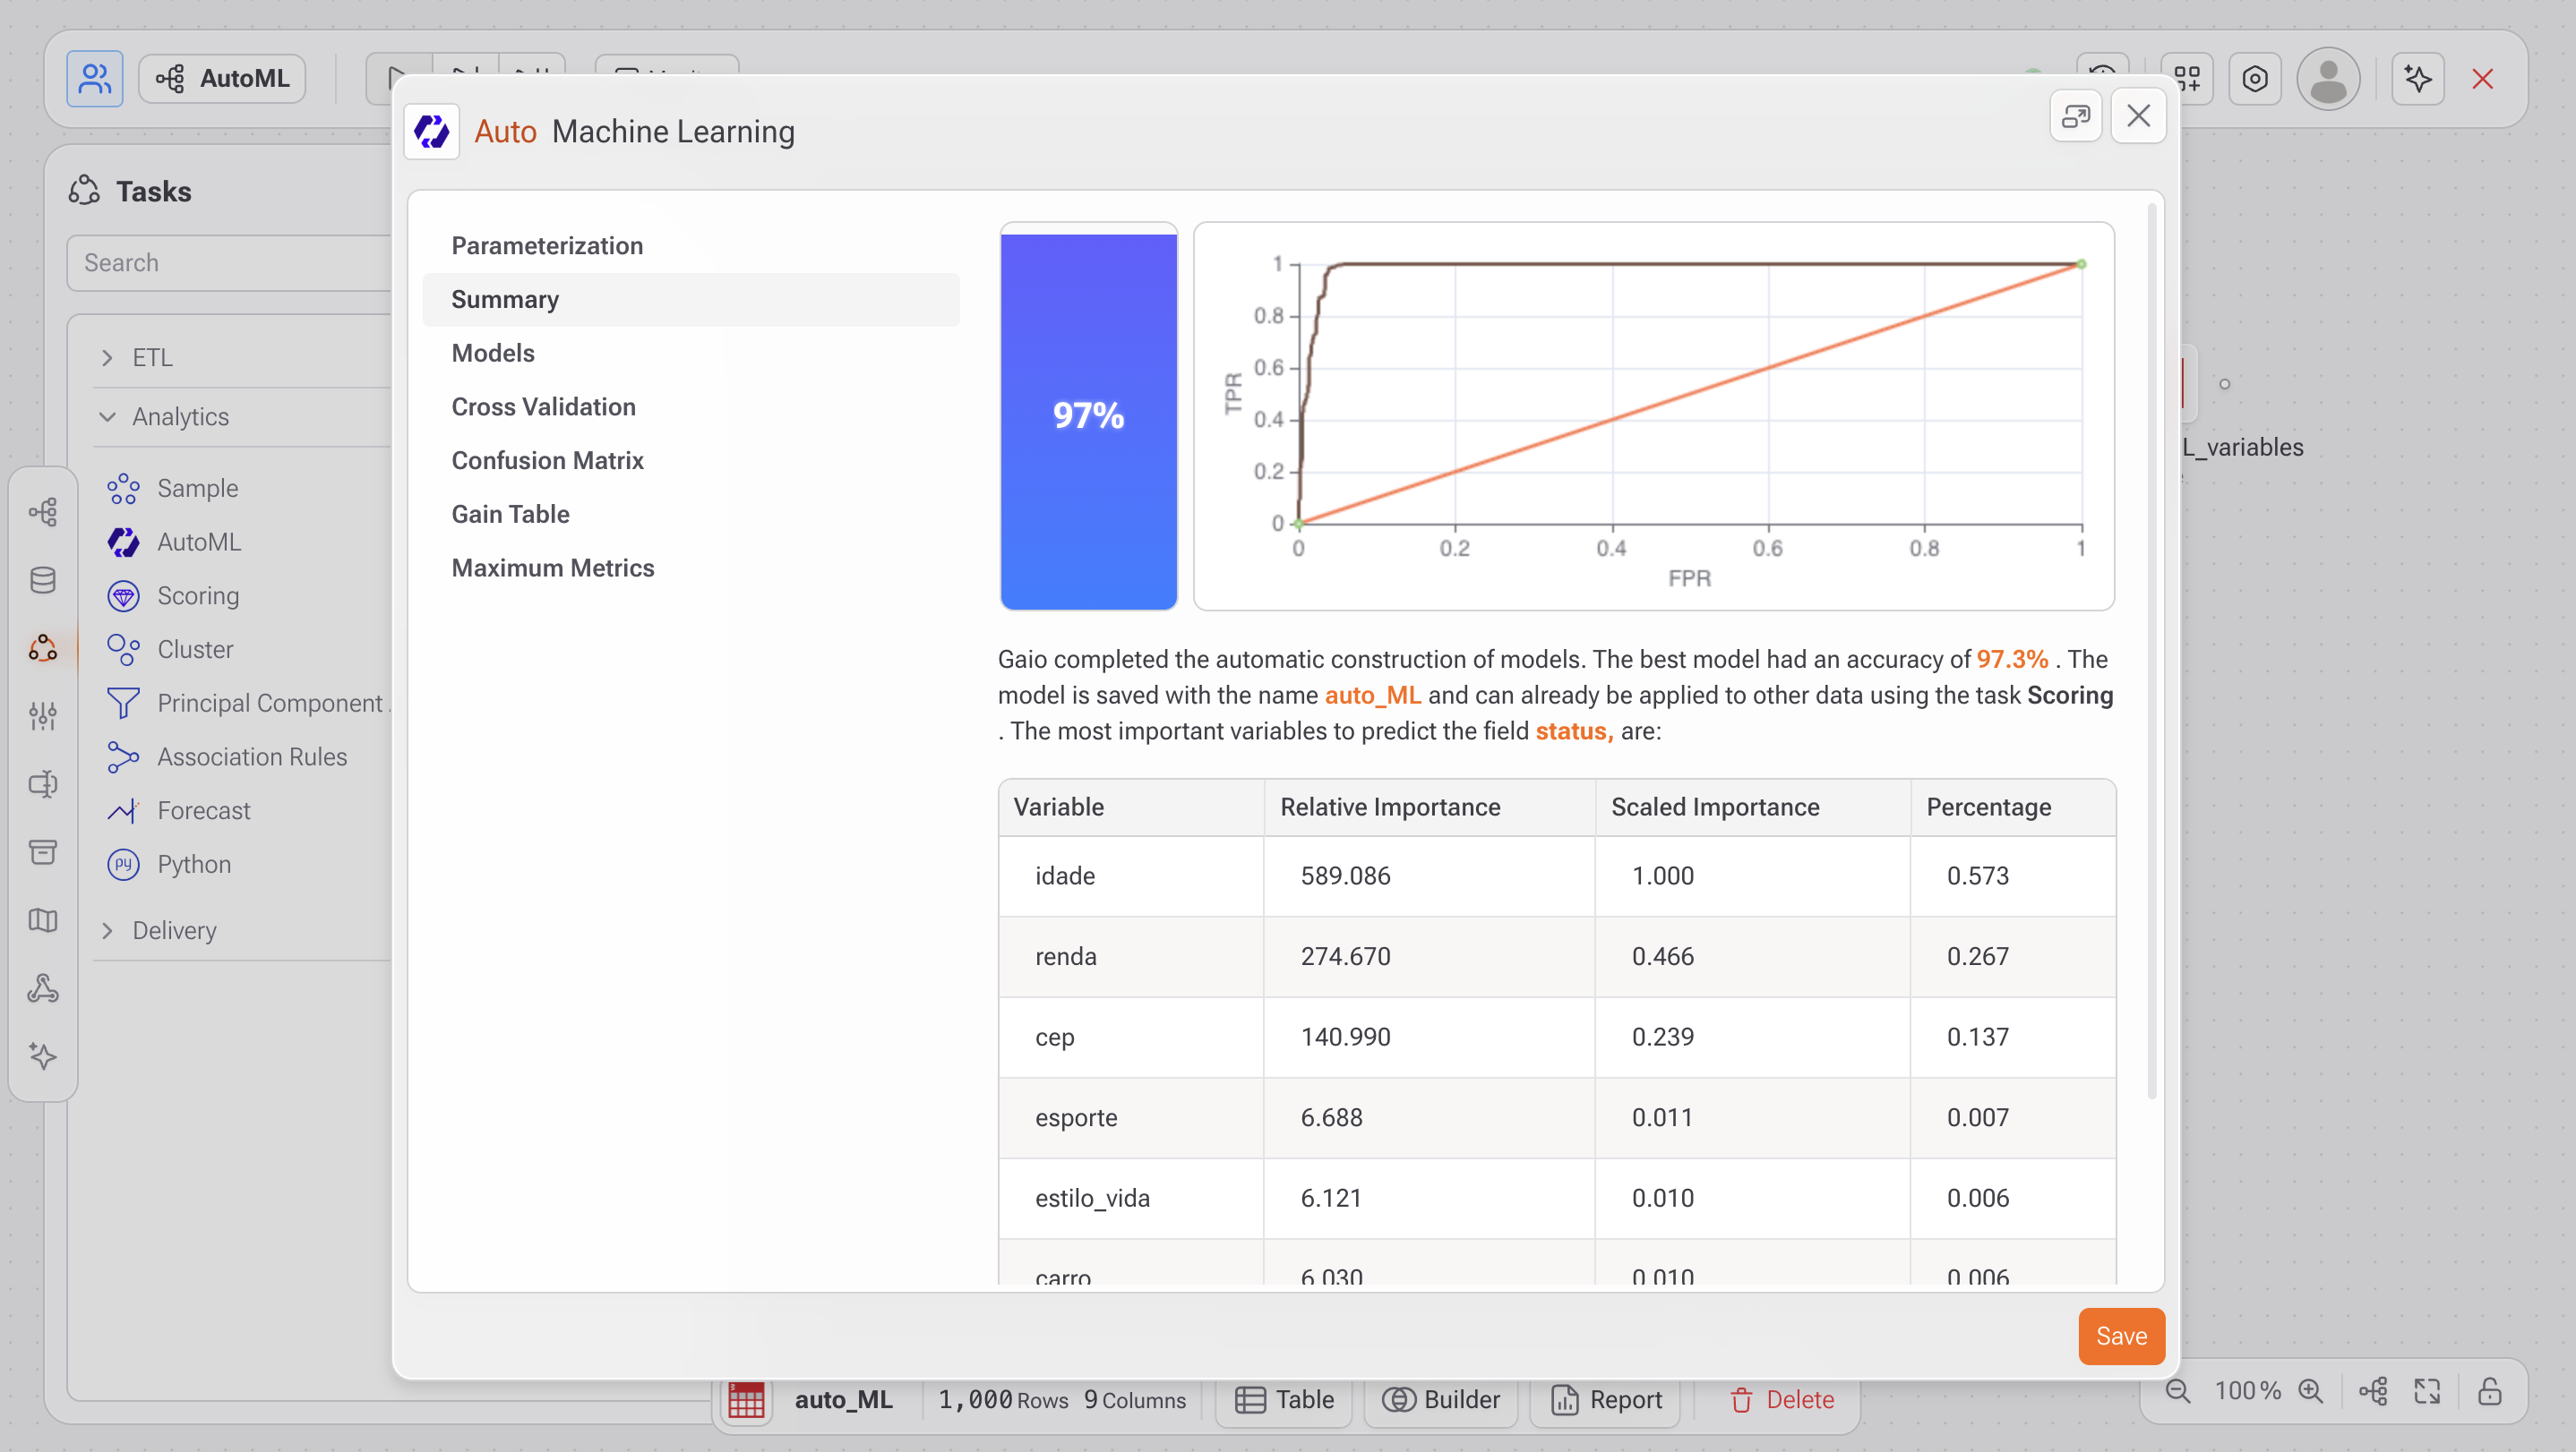
Task: Click the dialog vertical scrollbar
Action: 2151,650
